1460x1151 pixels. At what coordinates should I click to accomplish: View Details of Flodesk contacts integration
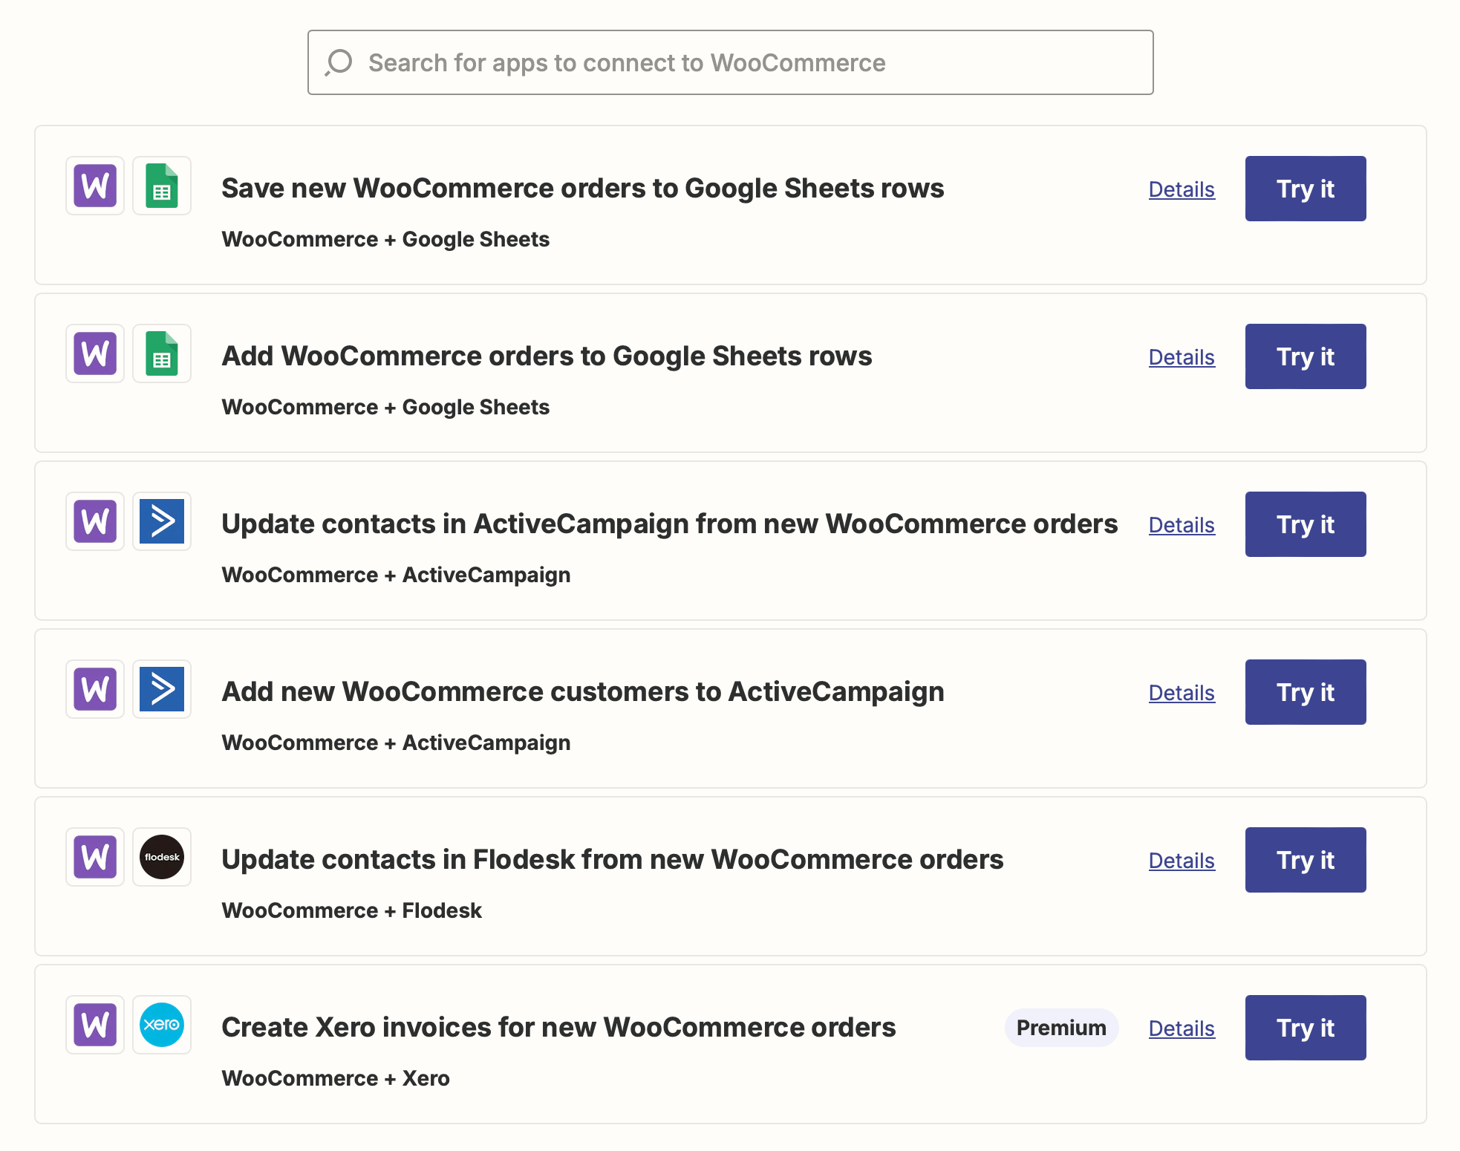1181,861
